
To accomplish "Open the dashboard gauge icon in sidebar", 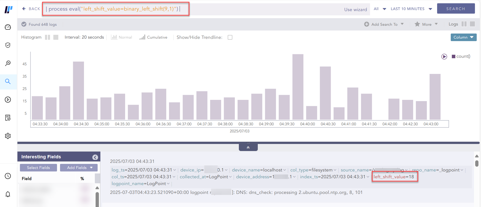I will 8,27.
